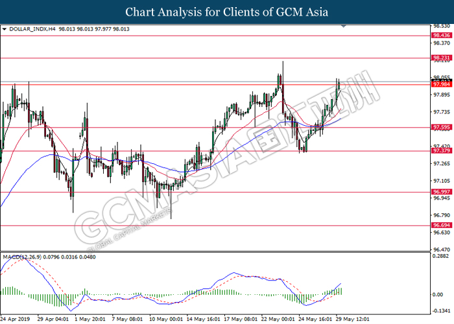454x324 pixels.
Task: Click the 97.735 price axis value
Action: pyautogui.click(x=442, y=112)
